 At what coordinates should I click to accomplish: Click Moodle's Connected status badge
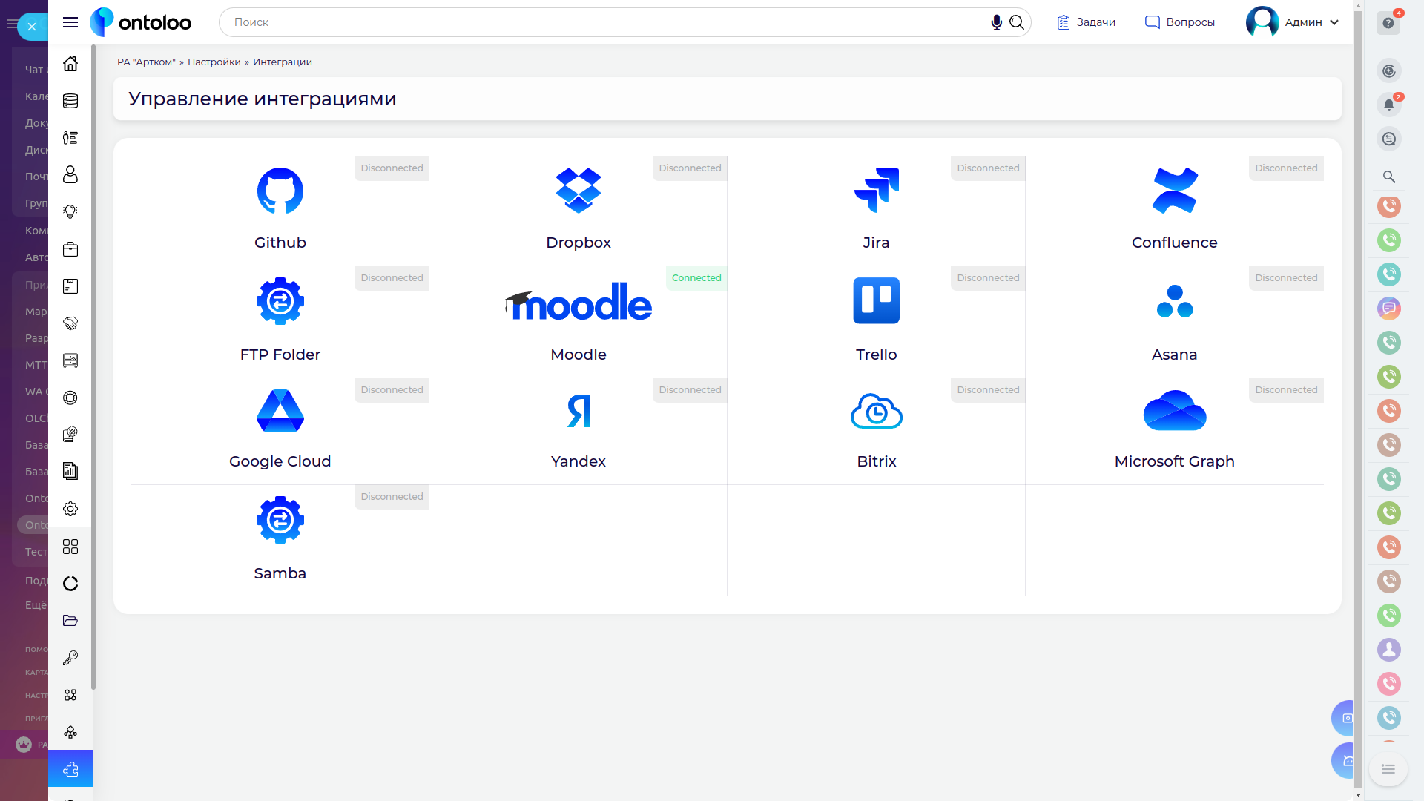coord(696,278)
